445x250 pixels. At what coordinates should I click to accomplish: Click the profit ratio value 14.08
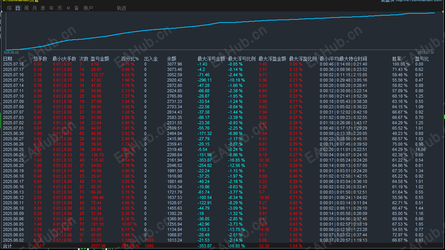(420, 149)
